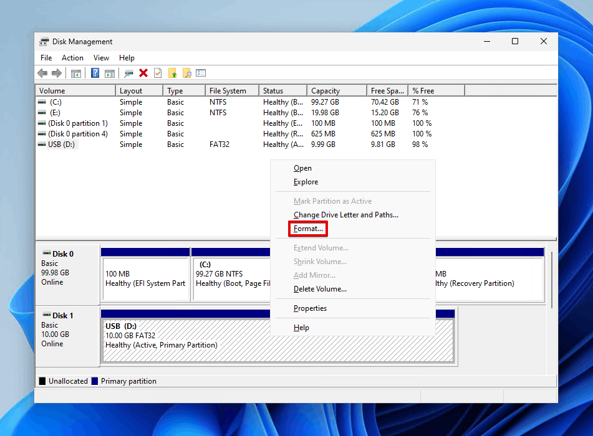Select the (E:) volume row

tap(251, 113)
